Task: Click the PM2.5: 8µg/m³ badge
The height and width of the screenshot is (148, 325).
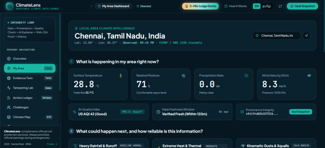Action: 132,112
